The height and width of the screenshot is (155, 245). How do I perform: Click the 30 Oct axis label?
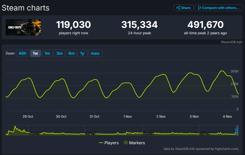pos(61,116)
